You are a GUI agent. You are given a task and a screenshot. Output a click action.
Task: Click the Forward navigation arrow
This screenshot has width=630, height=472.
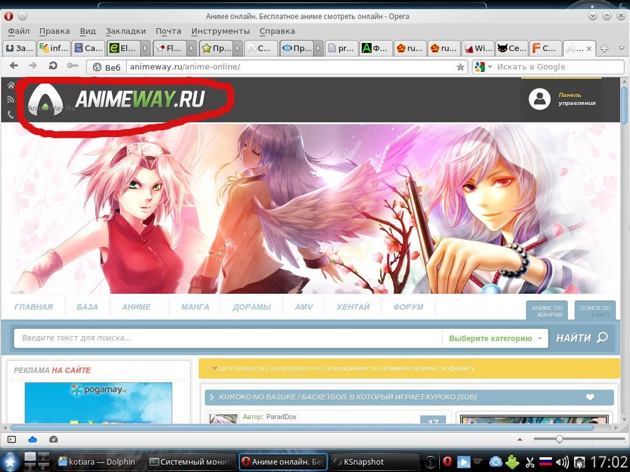point(33,66)
